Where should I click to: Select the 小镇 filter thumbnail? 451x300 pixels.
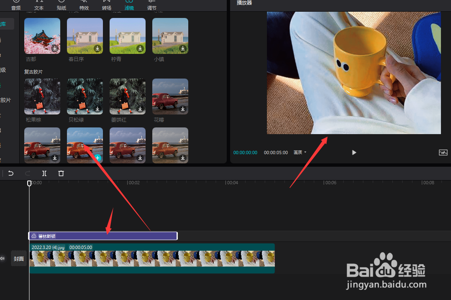tap(170, 36)
